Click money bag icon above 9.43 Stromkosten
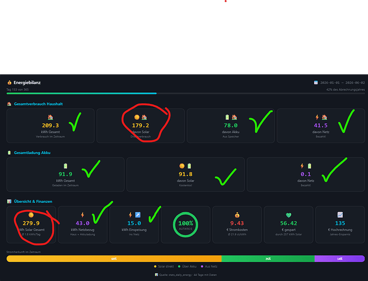 point(237,215)
